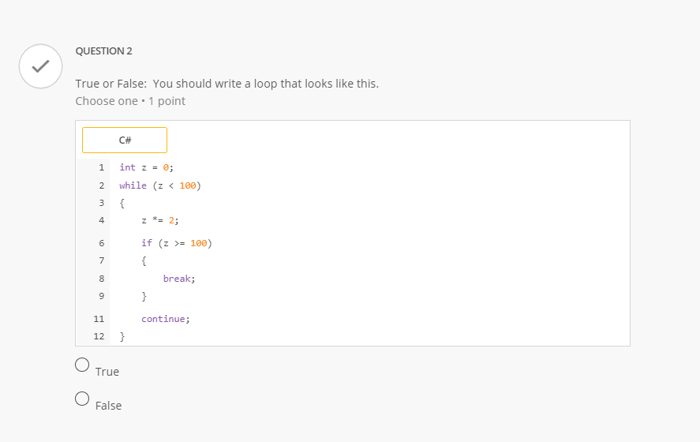Click the True answer label
The width and height of the screenshot is (700, 442).
(x=107, y=372)
